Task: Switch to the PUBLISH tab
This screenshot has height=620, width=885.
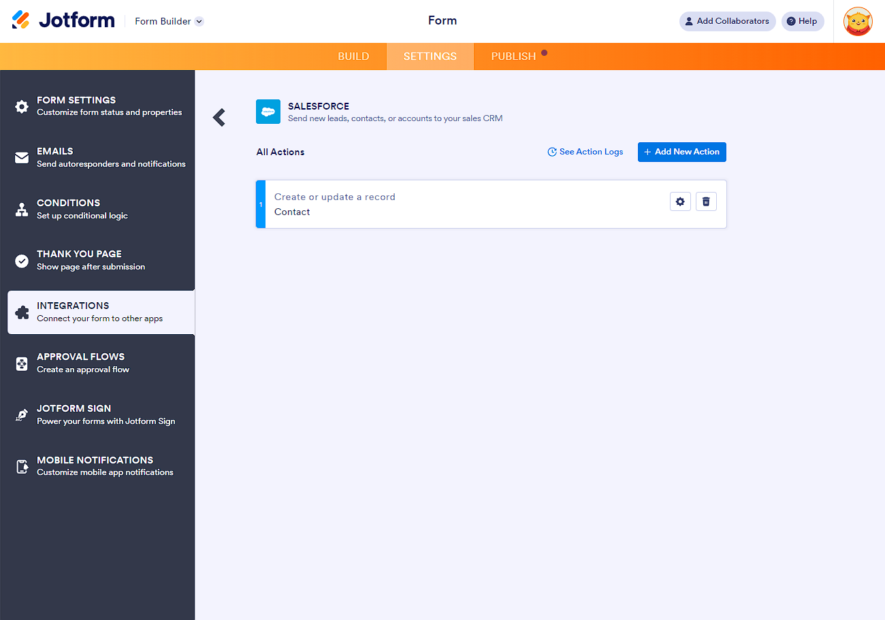Action: click(514, 56)
